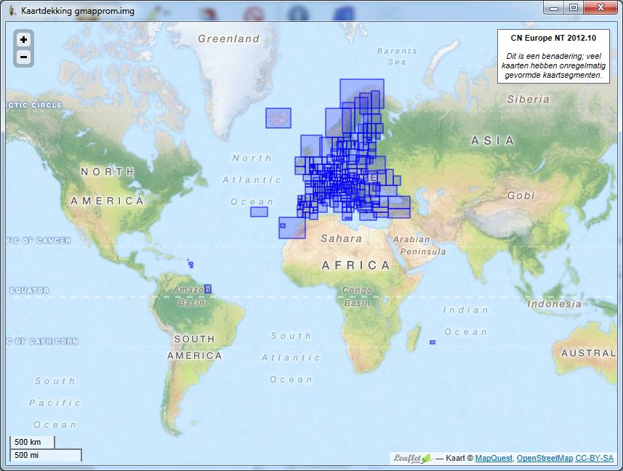
Task: Select the Caribbean islands coverage rectangle
Action: (x=191, y=265)
